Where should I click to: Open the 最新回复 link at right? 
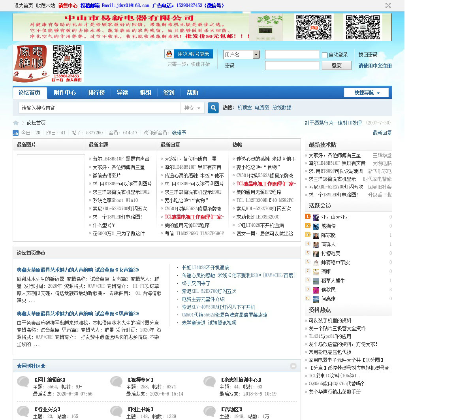click(382, 133)
